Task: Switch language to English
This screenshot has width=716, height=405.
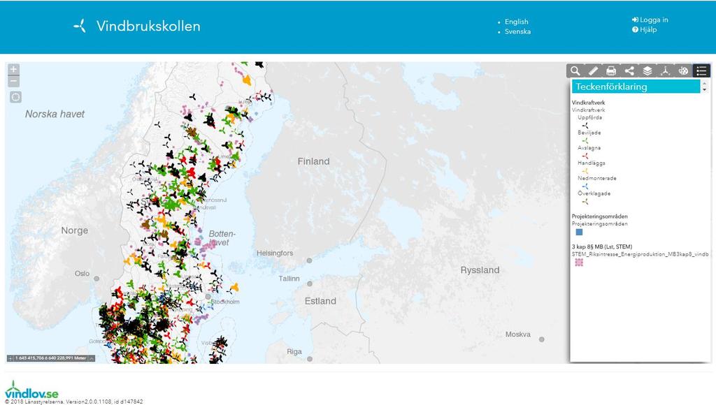Action: pos(517,22)
